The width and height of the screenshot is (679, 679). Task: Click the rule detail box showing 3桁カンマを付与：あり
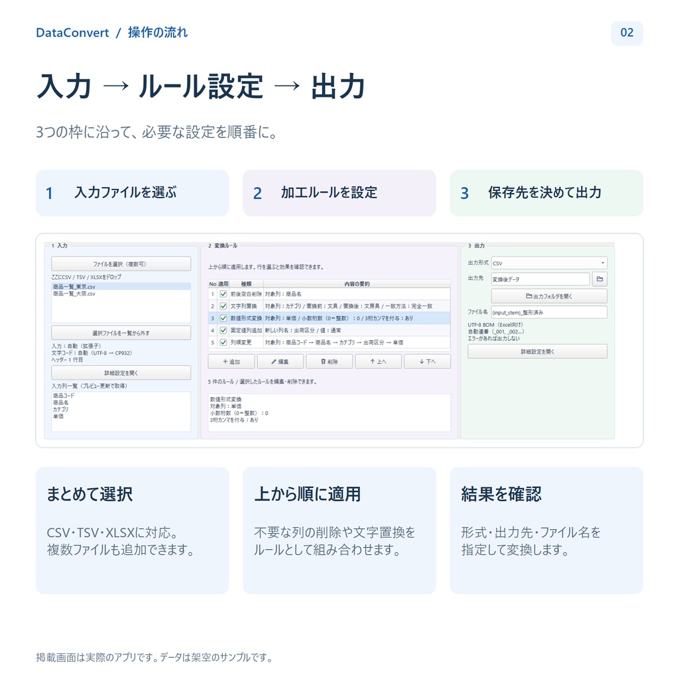click(x=329, y=412)
